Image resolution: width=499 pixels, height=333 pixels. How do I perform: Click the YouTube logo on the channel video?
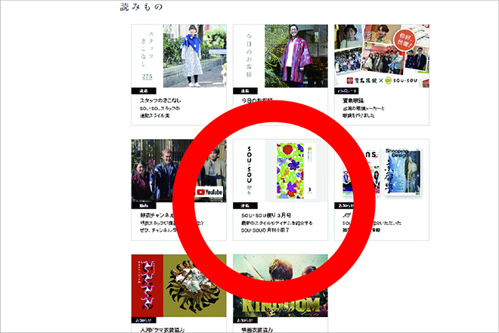(x=209, y=193)
